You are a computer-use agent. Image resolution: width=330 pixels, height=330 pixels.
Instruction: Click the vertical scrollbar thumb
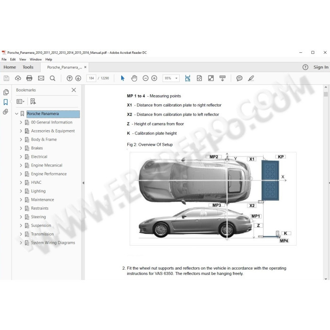click(326, 94)
